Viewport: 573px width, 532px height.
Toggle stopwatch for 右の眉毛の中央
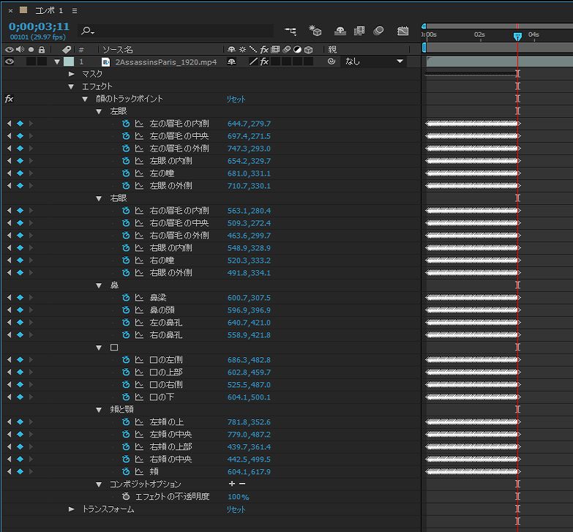[126, 223]
